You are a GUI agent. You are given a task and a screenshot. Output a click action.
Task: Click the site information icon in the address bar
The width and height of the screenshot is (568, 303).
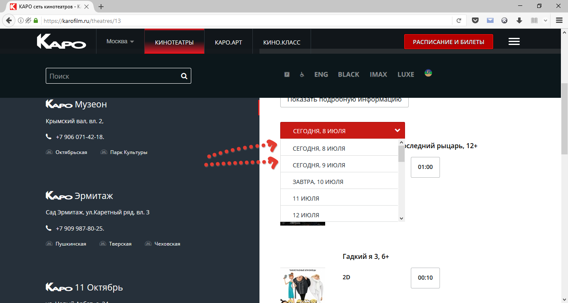(21, 20)
